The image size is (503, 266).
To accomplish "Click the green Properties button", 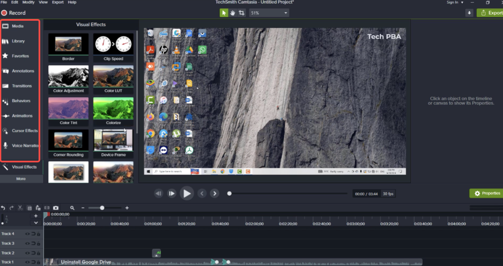I will coord(486,193).
